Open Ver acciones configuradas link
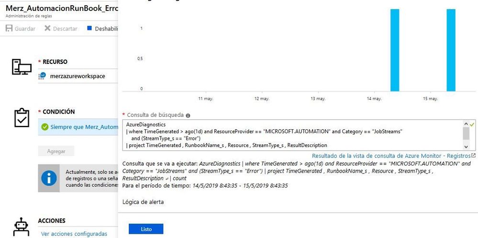 [74, 234]
